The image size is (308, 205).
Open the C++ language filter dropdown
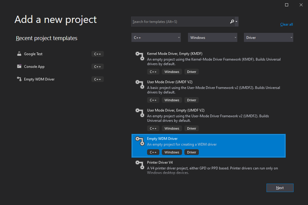(x=156, y=38)
